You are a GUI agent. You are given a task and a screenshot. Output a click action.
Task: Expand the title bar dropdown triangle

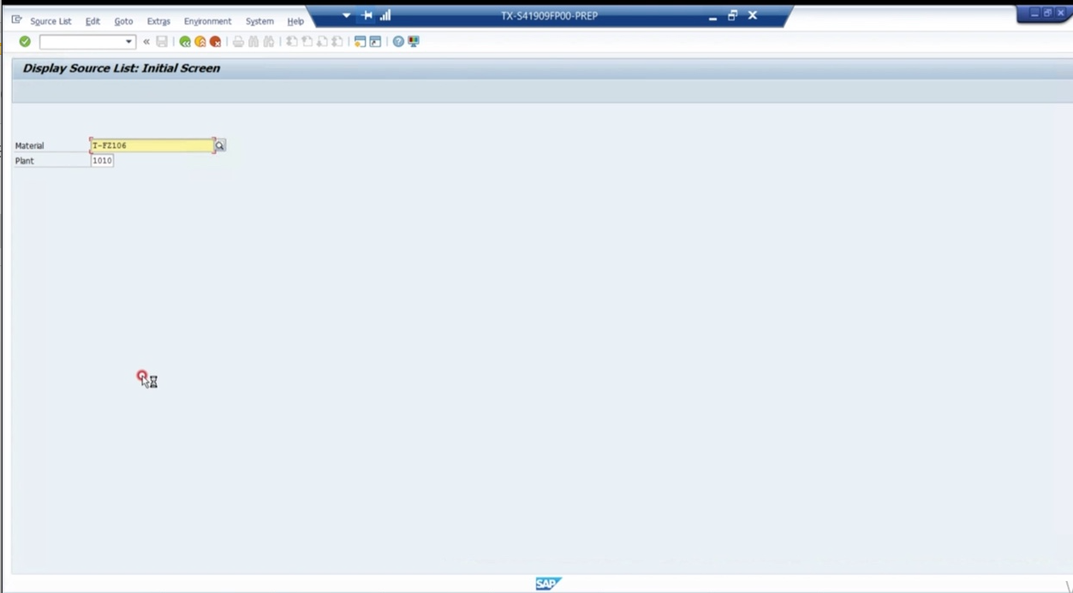tap(347, 15)
